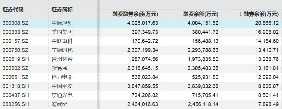
Task: Click the value 1,987,074.56
Action: click(143, 59)
